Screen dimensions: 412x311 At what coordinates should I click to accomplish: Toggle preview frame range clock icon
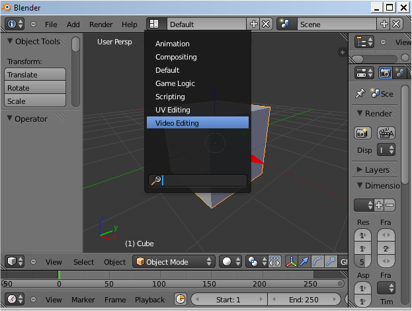coord(181,299)
